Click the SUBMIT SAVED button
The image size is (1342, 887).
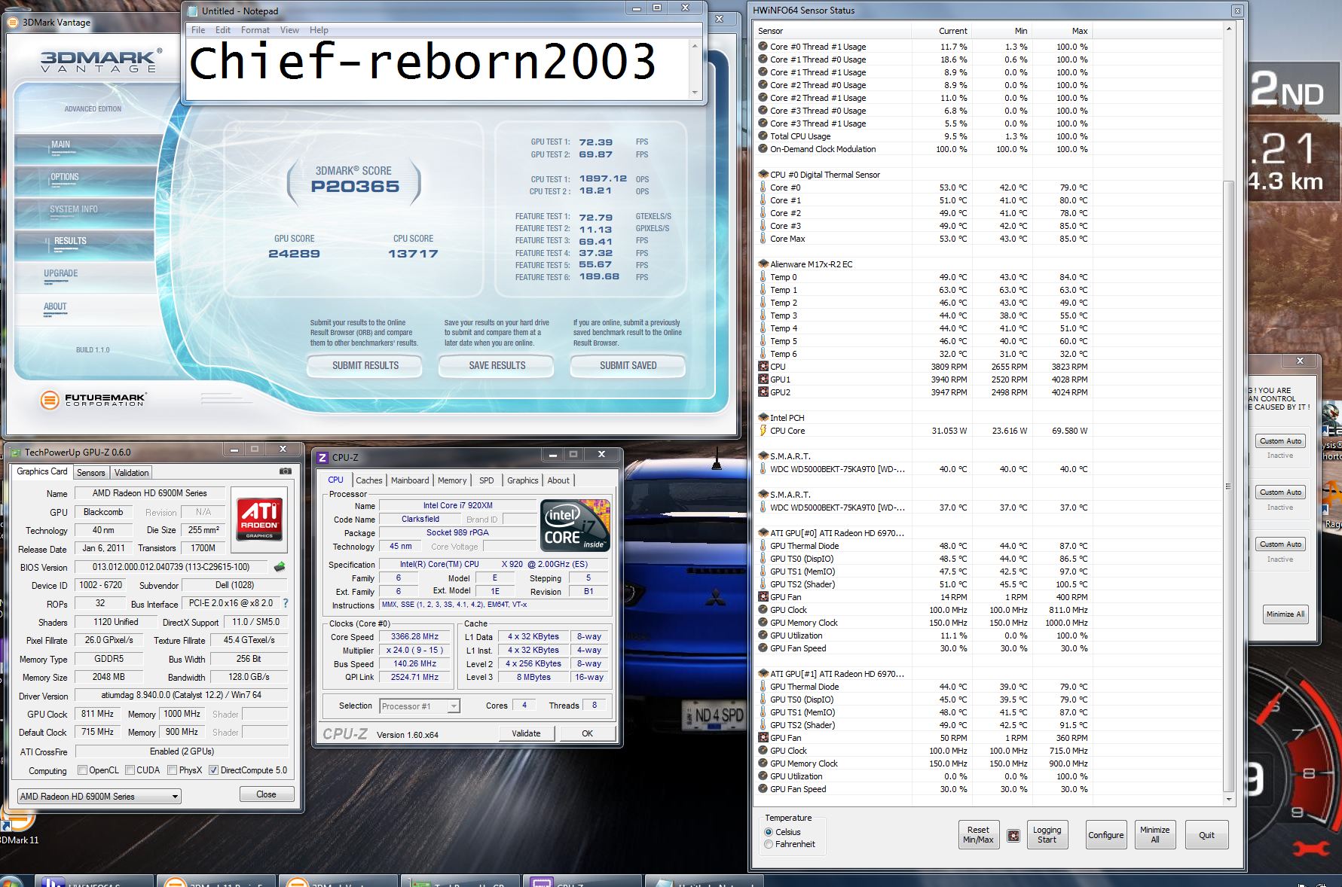(x=628, y=365)
